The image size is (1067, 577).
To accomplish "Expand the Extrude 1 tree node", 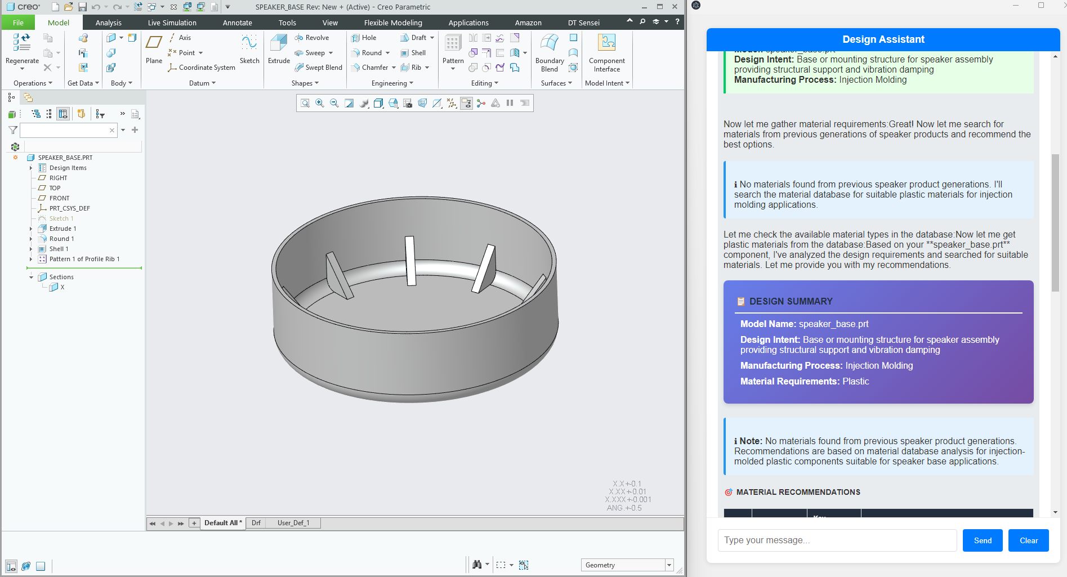I will [31, 229].
